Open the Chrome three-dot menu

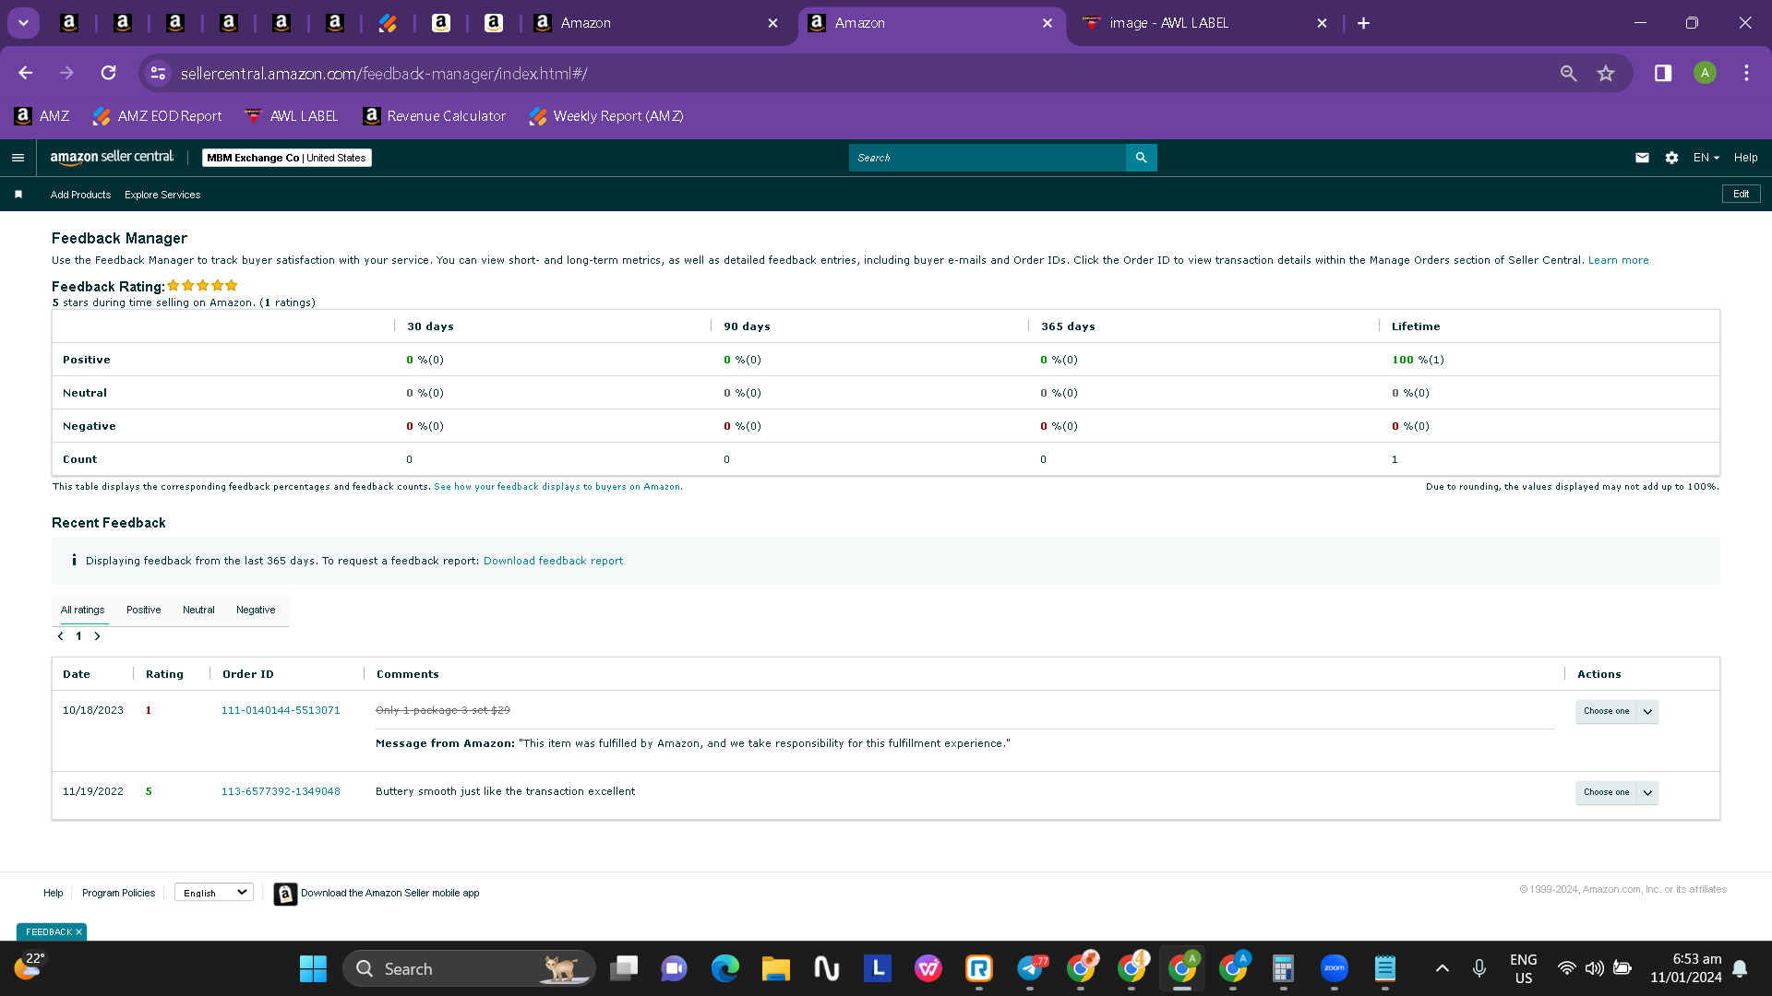tap(1746, 73)
